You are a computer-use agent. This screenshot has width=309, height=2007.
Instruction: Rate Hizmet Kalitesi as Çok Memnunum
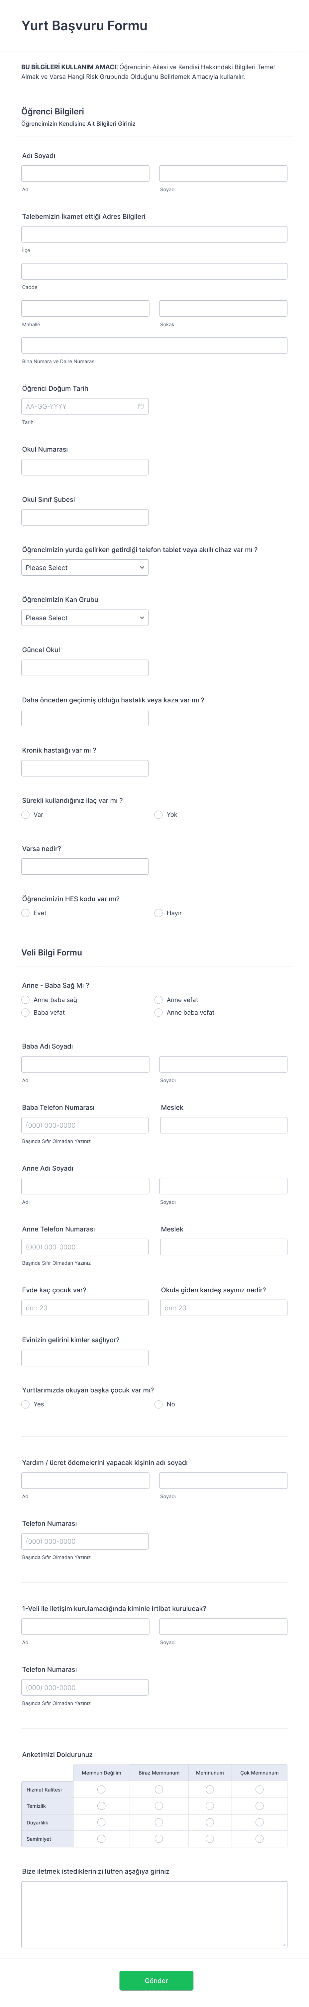tap(259, 1790)
